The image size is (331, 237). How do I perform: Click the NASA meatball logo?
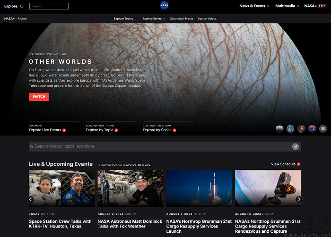pos(165,6)
